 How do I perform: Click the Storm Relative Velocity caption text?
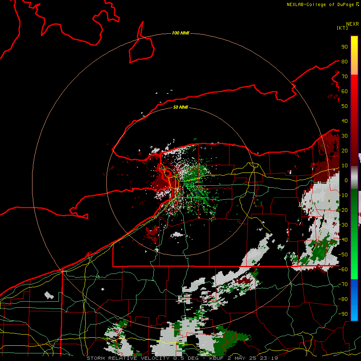[182, 358]
